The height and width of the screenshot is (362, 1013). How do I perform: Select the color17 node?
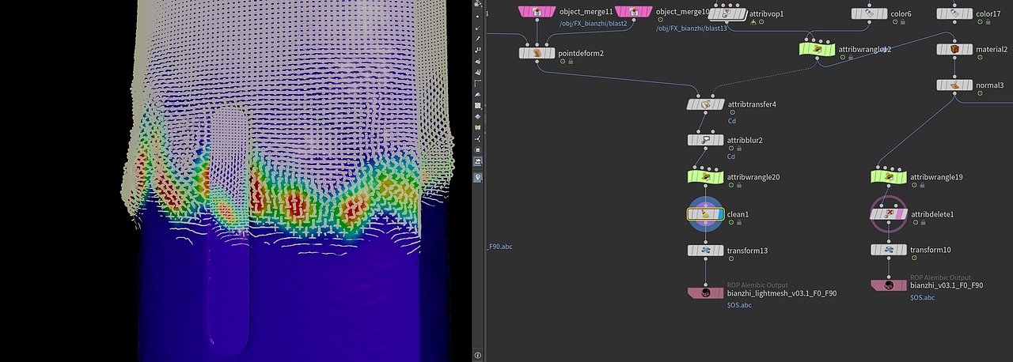pyautogui.click(x=954, y=13)
